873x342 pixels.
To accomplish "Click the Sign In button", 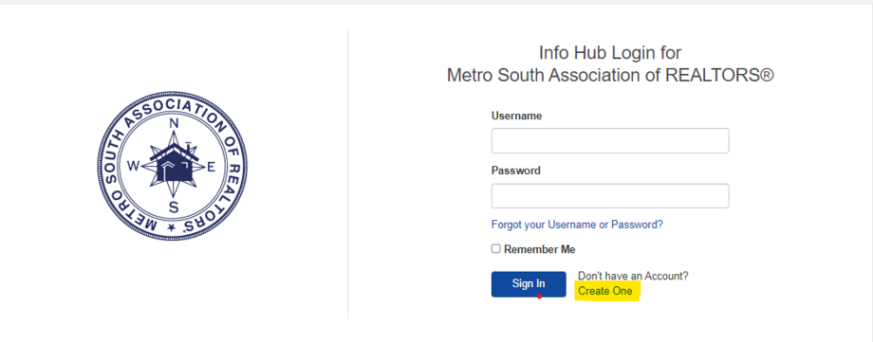I will (529, 284).
